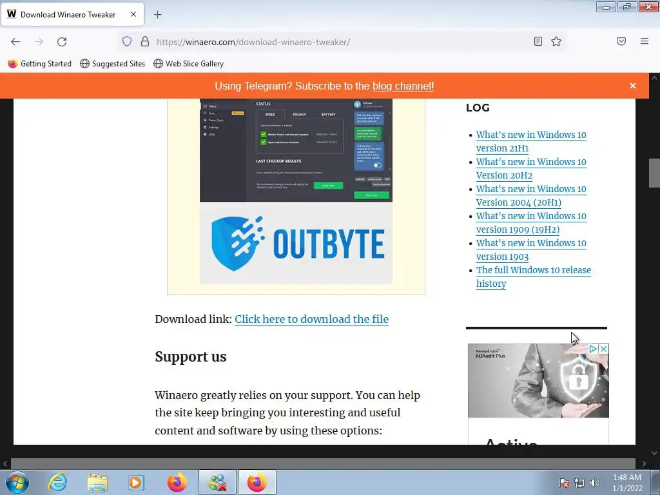Open Windows Media Player from taskbar
Image resolution: width=660 pixels, height=495 pixels.
tap(137, 482)
